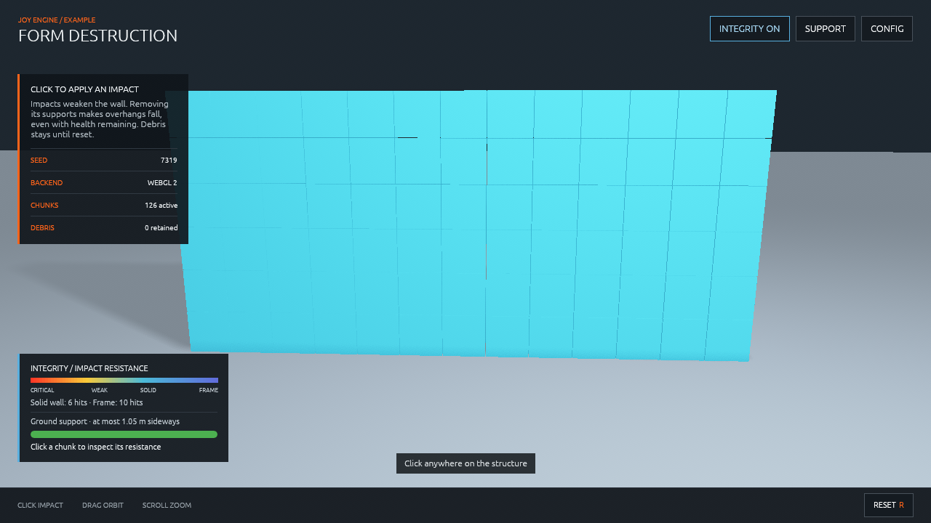Click the Solid wall: 6 hits text
This screenshot has height=523, width=931.
coord(59,402)
